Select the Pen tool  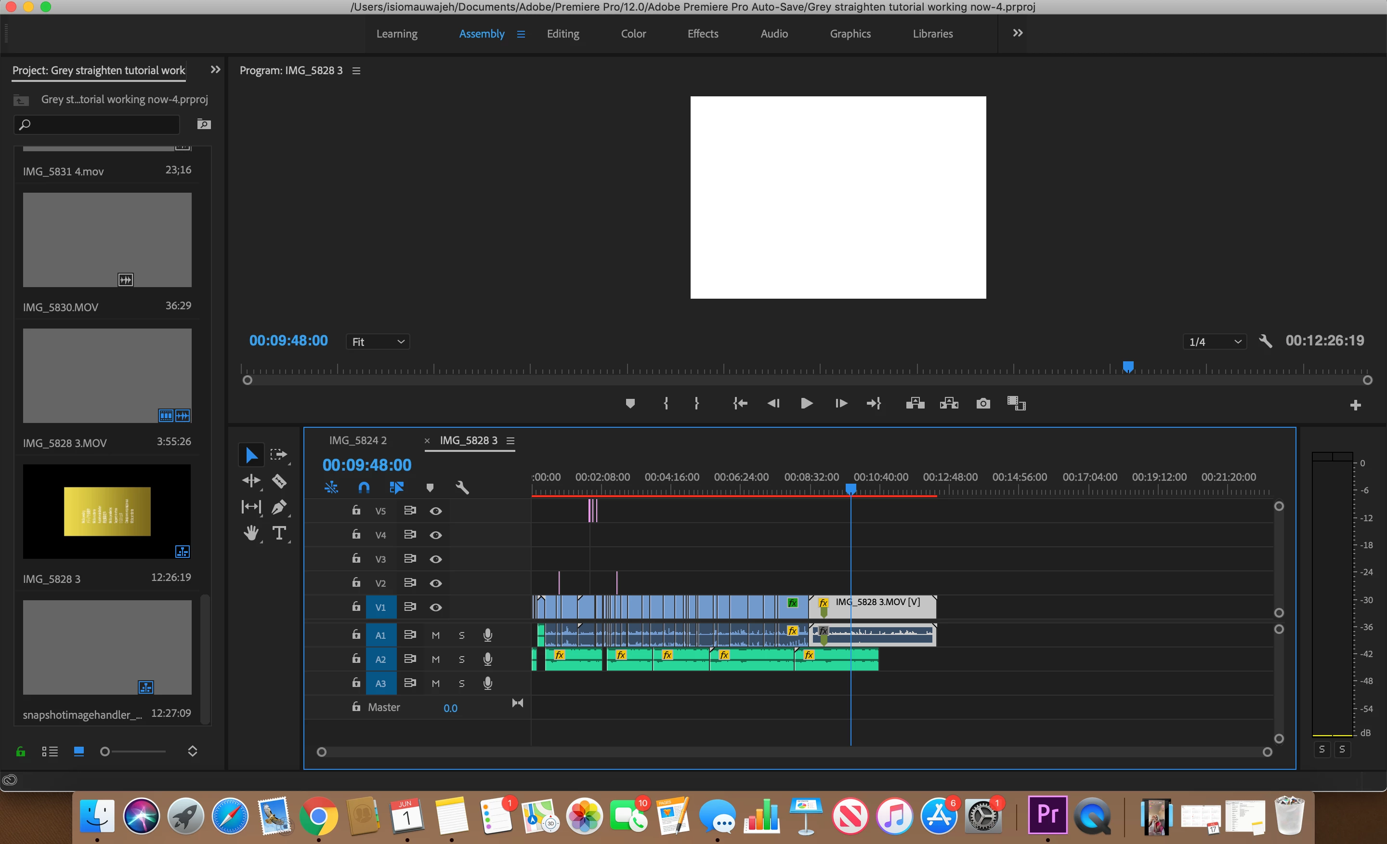279,507
